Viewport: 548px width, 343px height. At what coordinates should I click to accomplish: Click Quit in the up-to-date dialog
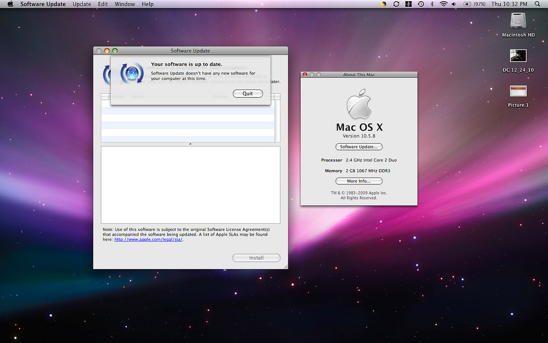click(248, 93)
